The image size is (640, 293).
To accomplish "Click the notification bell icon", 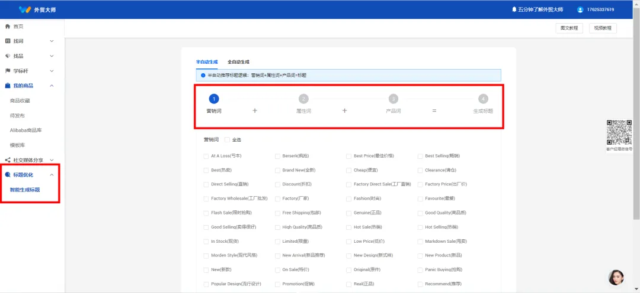I will pos(514,9).
